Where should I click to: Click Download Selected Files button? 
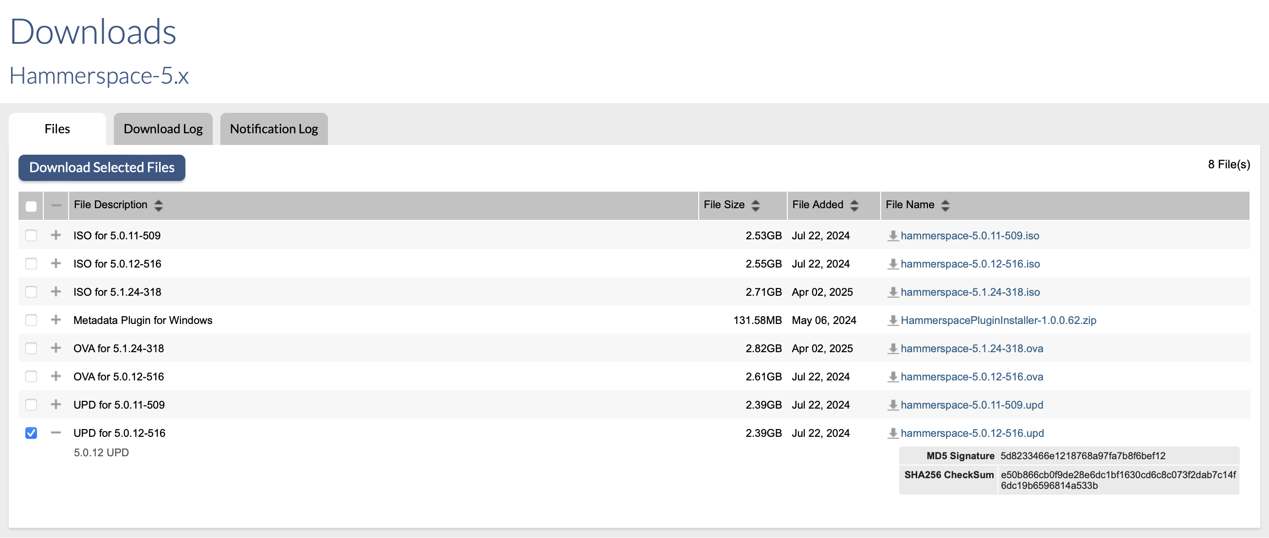(x=102, y=168)
